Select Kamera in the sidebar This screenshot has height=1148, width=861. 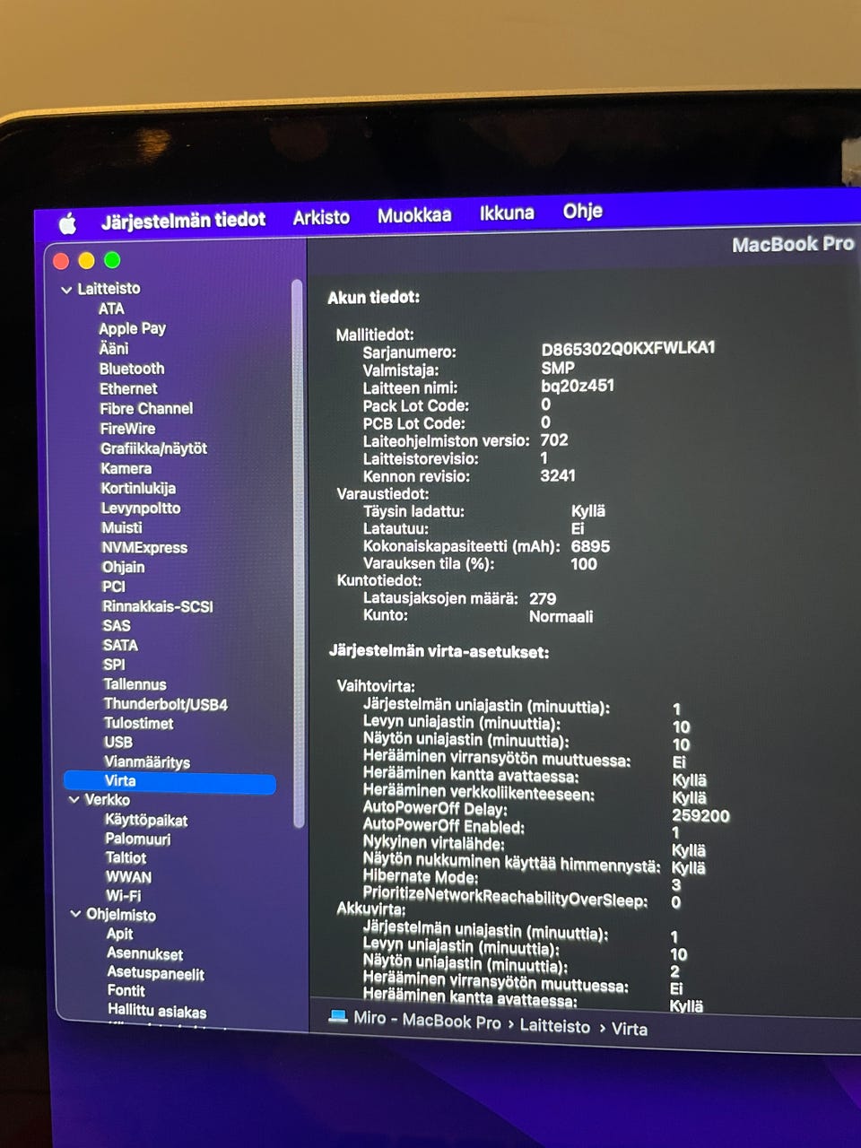[x=126, y=468]
